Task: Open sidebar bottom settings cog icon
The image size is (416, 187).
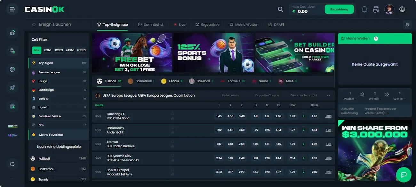Action: click(x=12, y=164)
